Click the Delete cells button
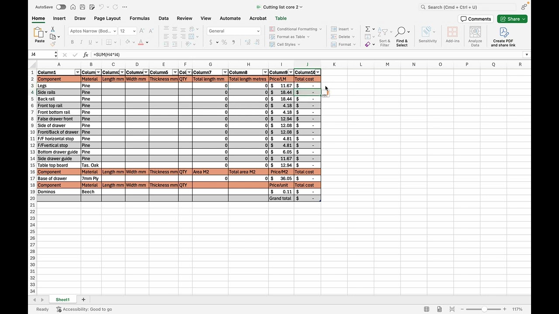 tap(343, 37)
